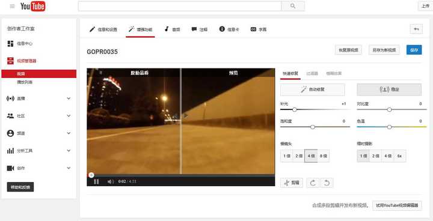Select the 快速修复 quick fixes tab
The image size is (433, 221).
click(290, 74)
